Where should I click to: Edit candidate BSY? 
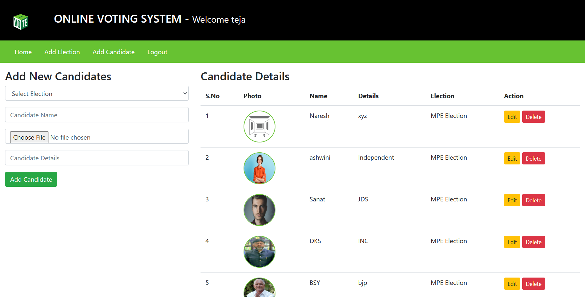pyautogui.click(x=512, y=284)
